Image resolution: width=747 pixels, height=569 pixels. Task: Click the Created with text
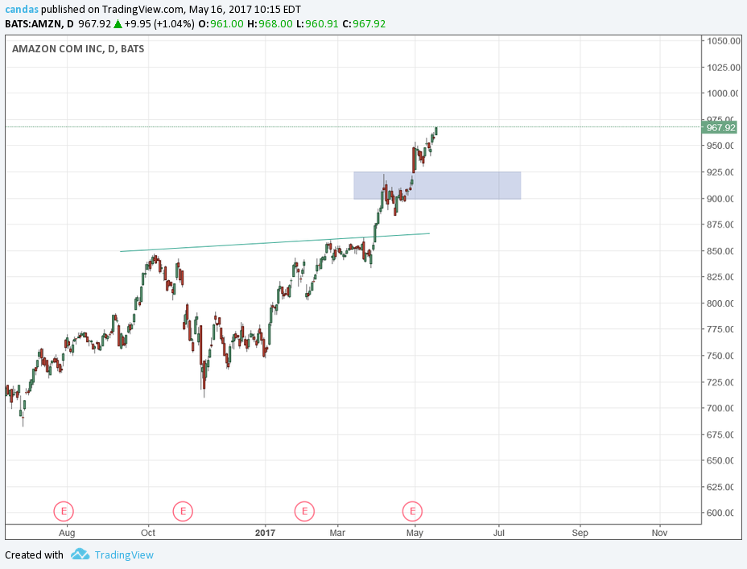click(34, 555)
